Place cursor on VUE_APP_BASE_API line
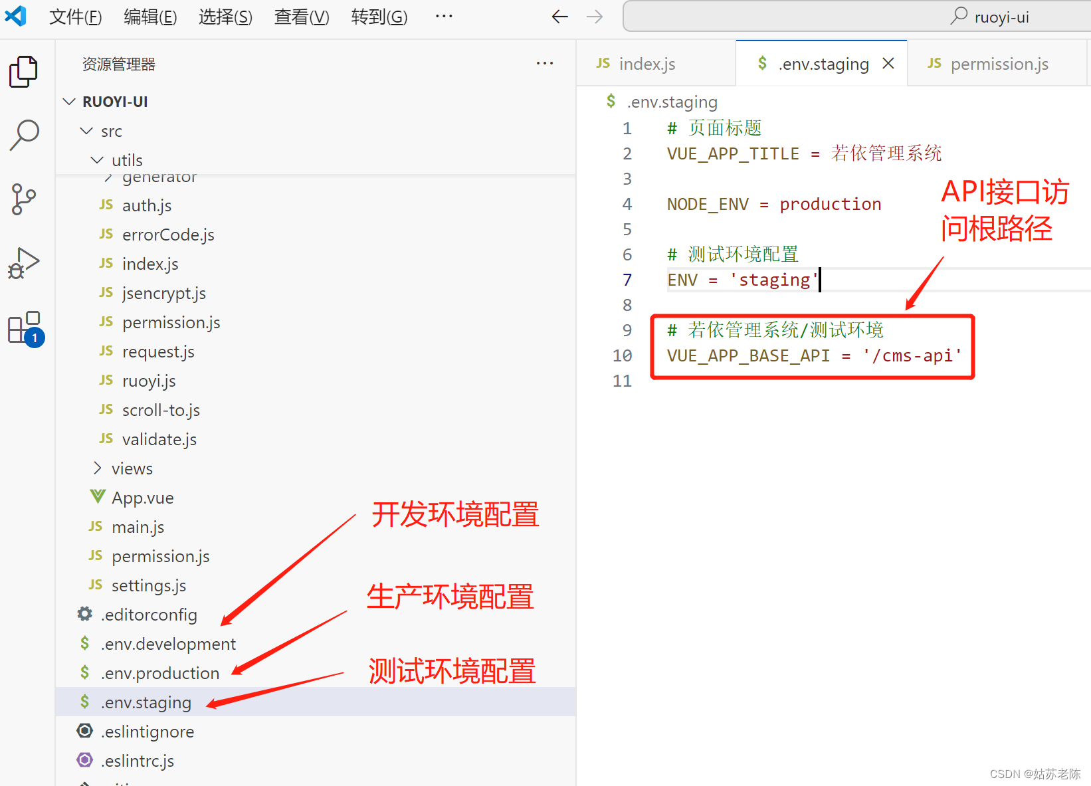 (x=815, y=355)
